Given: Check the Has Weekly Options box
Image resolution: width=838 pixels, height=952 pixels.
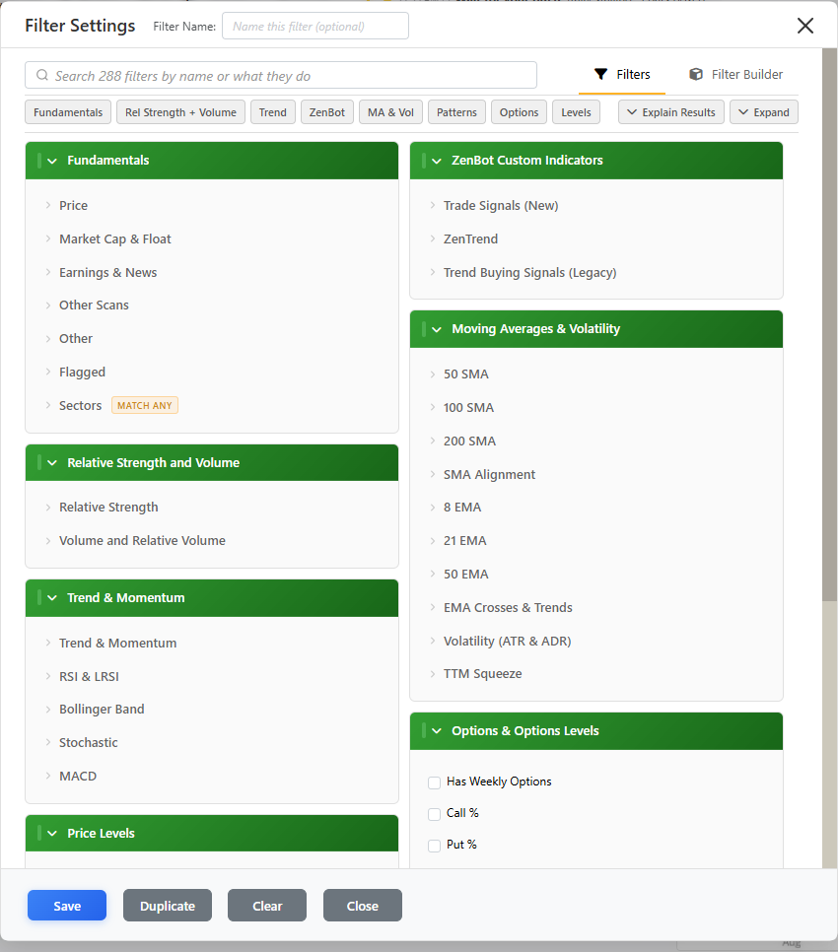Looking at the screenshot, I should (434, 782).
